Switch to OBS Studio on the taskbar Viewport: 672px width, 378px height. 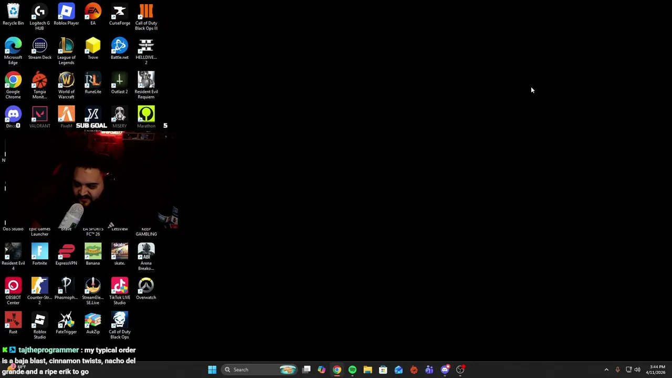pyautogui.click(x=460, y=370)
